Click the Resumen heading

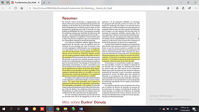tap(70, 18)
